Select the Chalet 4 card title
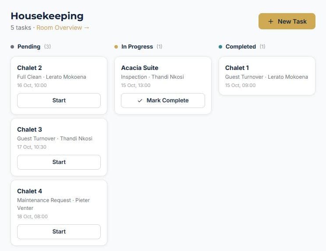The width and height of the screenshot is (326, 251). point(29,191)
